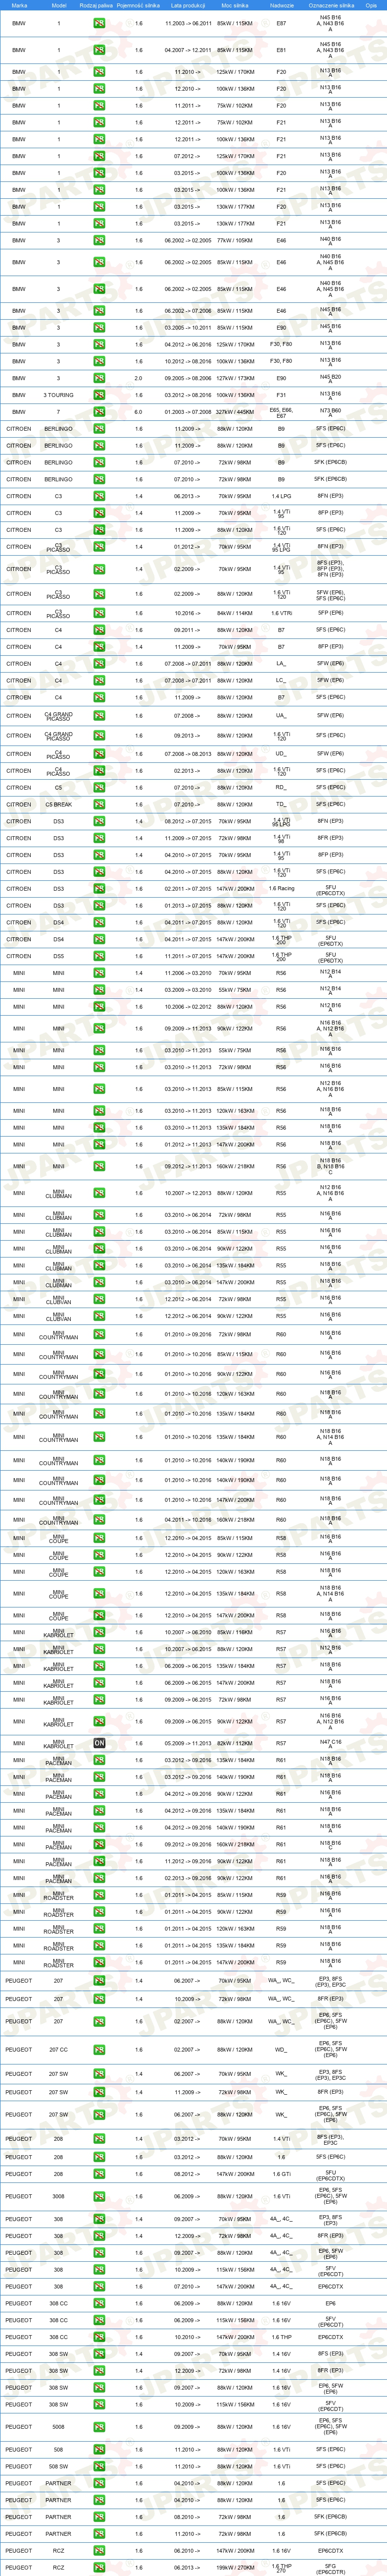Click the Nadwozie column header
The width and height of the screenshot is (387, 2576).
(x=281, y=5)
